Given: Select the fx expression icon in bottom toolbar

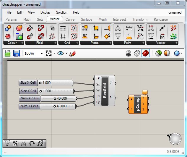Looking at the screenshot, I should tap(40, 143).
